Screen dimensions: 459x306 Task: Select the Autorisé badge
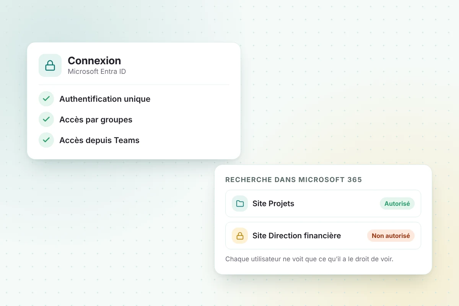(397, 203)
